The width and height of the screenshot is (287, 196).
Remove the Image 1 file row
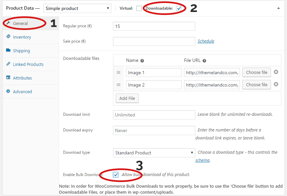click(x=276, y=72)
